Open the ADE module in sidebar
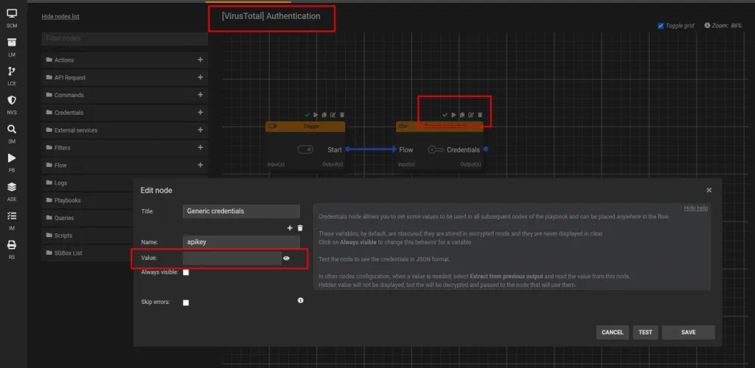 12,191
